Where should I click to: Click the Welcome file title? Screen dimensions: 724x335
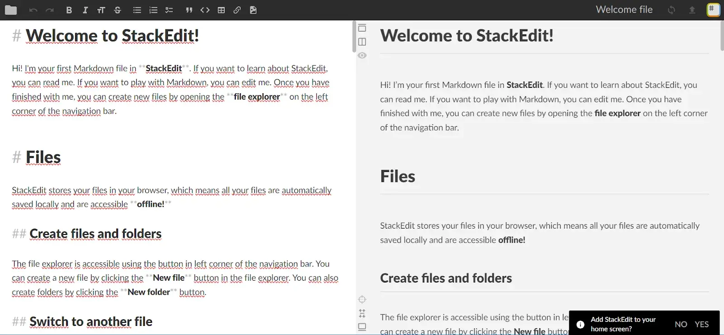[x=624, y=10]
